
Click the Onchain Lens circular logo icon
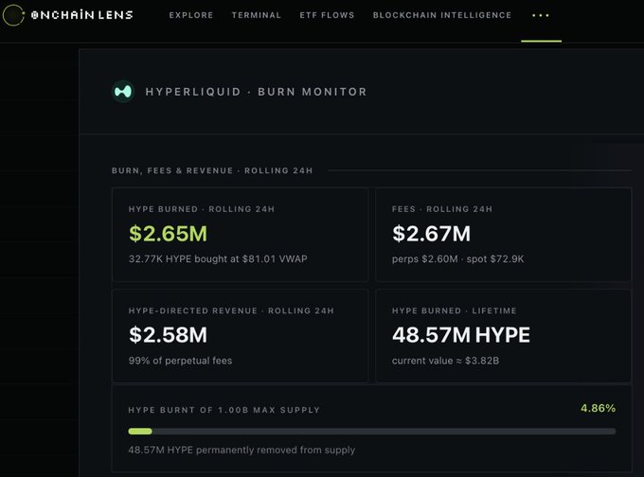[x=13, y=15]
